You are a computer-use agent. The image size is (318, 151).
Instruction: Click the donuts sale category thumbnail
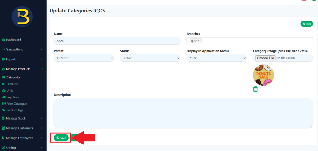[263, 75]
